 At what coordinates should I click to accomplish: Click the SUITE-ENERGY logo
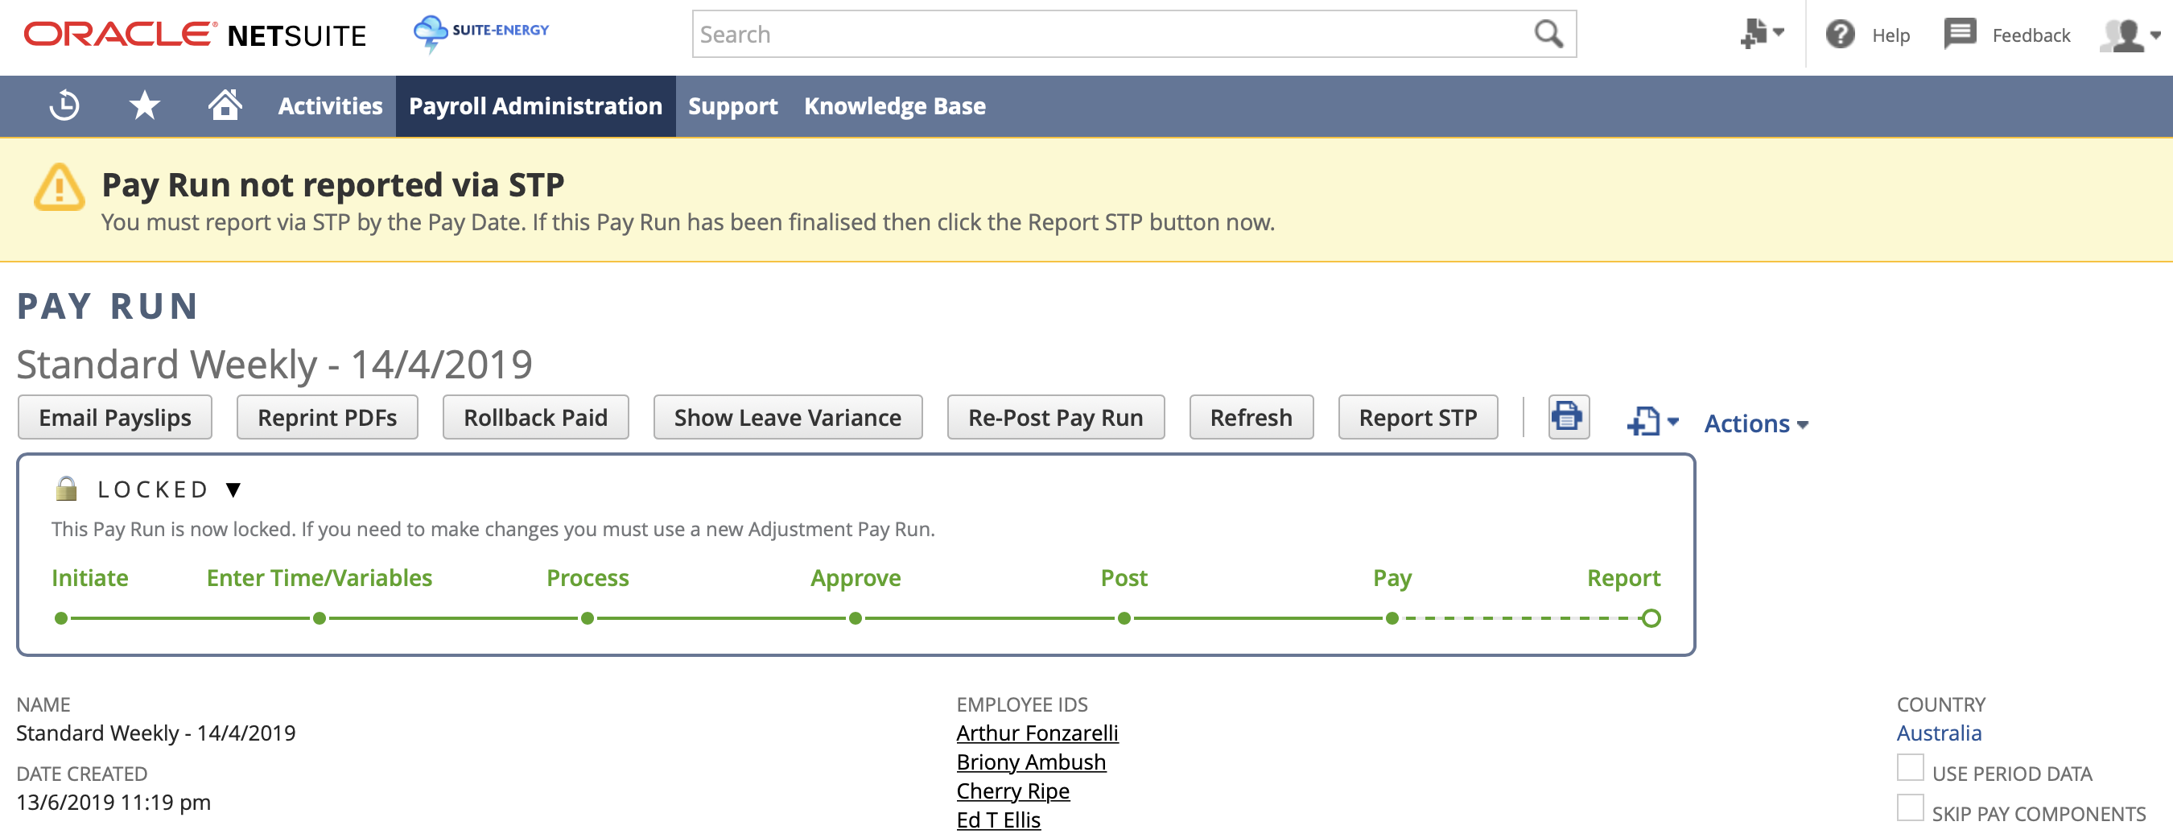tap(480, 32)
